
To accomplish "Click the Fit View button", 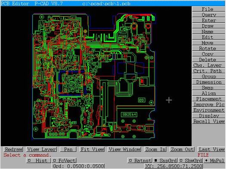I will (x=92, y=149).
